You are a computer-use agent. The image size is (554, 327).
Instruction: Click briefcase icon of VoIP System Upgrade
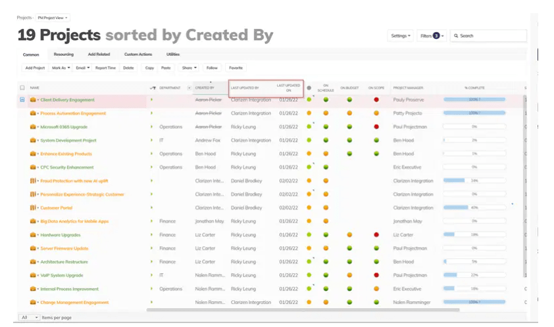(x=33, y=275)
